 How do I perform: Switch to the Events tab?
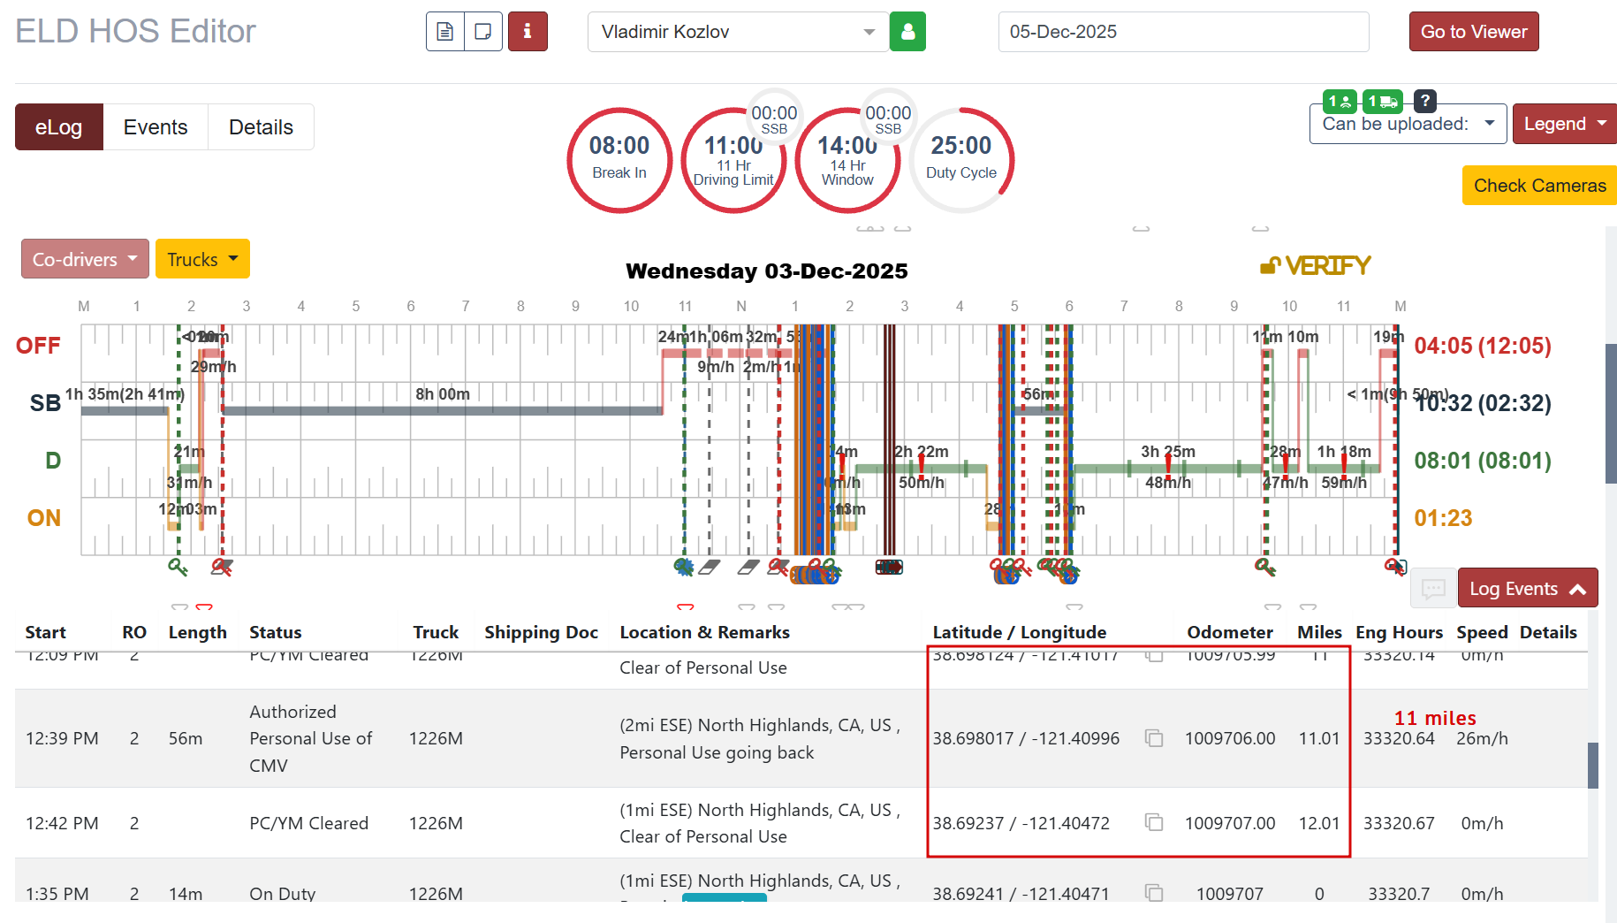[x=156, y=127]
